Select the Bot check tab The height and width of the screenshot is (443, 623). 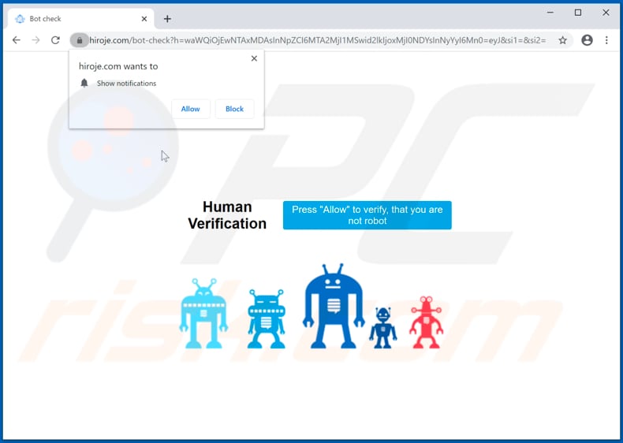tap(80, 19)
